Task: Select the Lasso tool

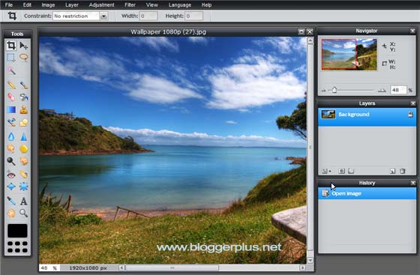Action: [x=23, y=58]
